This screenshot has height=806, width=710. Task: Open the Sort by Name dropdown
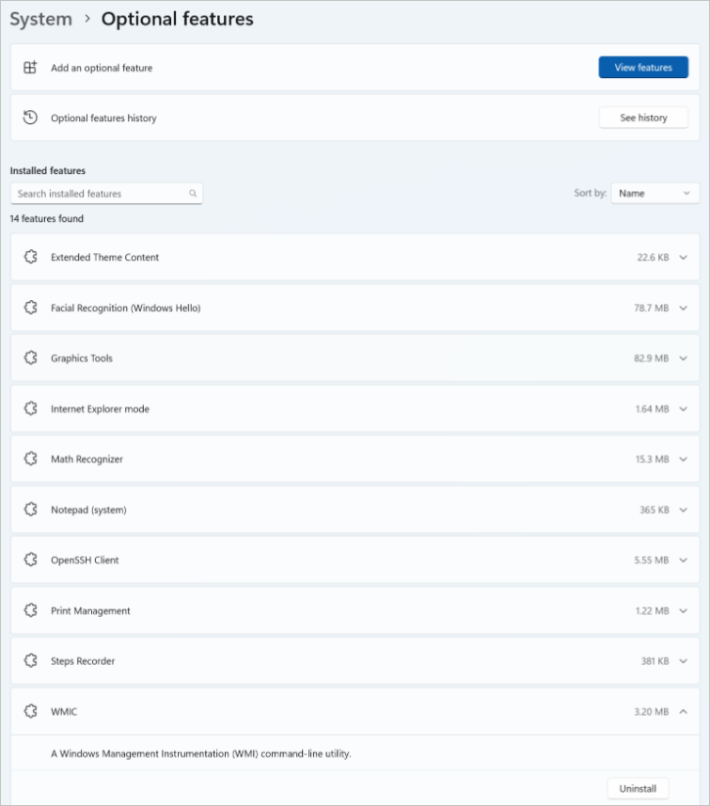click(x=655, y=194)
